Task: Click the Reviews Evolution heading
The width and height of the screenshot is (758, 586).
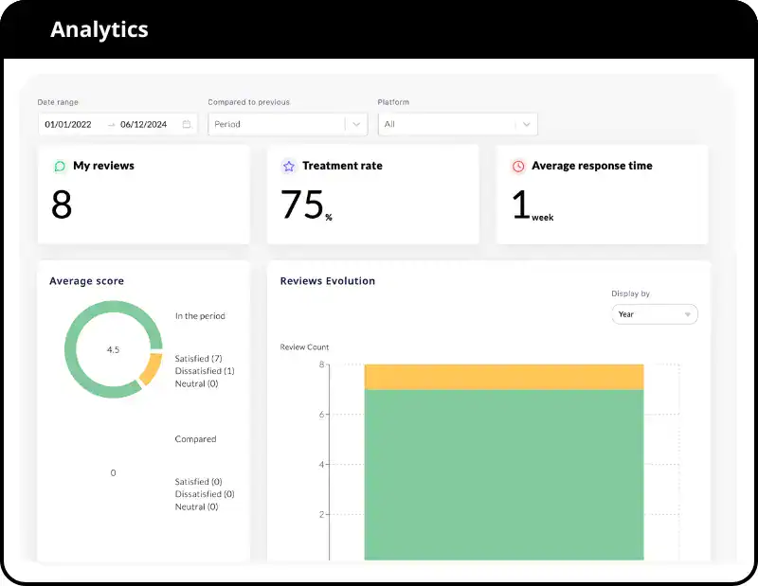Action: click(328, 281)
